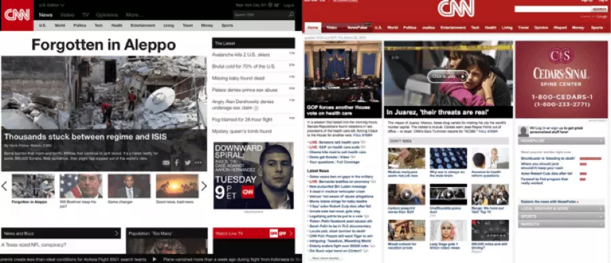Click Log In in the black header

(x=289, y=5)
